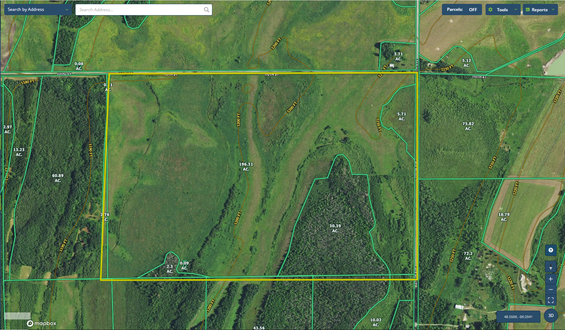565x330 pixels.
Task: Expand the Search by Address dropdown
Action: pyautogui.click(x=38, y=10)
